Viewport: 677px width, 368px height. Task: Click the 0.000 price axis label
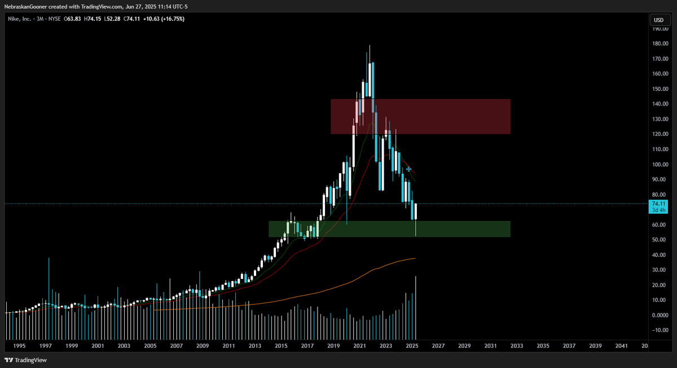click(660, 315)
